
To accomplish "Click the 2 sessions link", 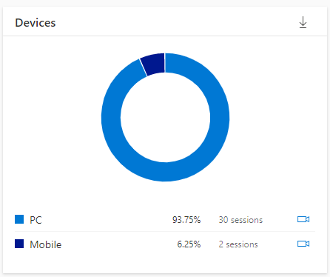I will click(x=238, y=244).
